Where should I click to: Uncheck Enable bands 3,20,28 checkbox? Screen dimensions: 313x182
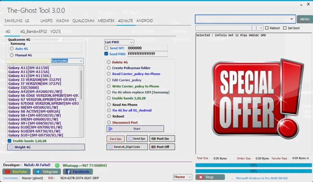point(9,141)
